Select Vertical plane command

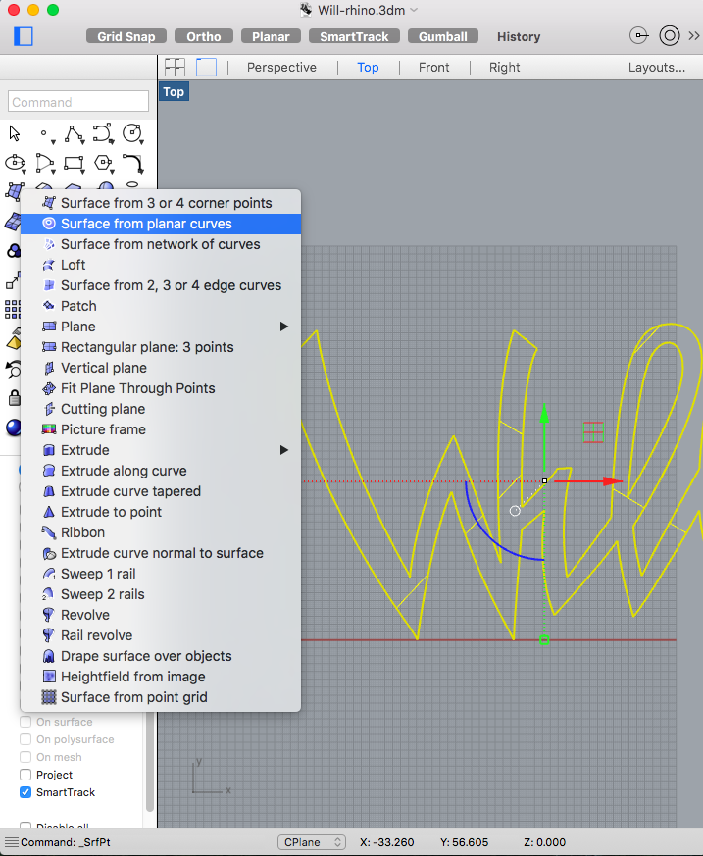tap(161, 368)
